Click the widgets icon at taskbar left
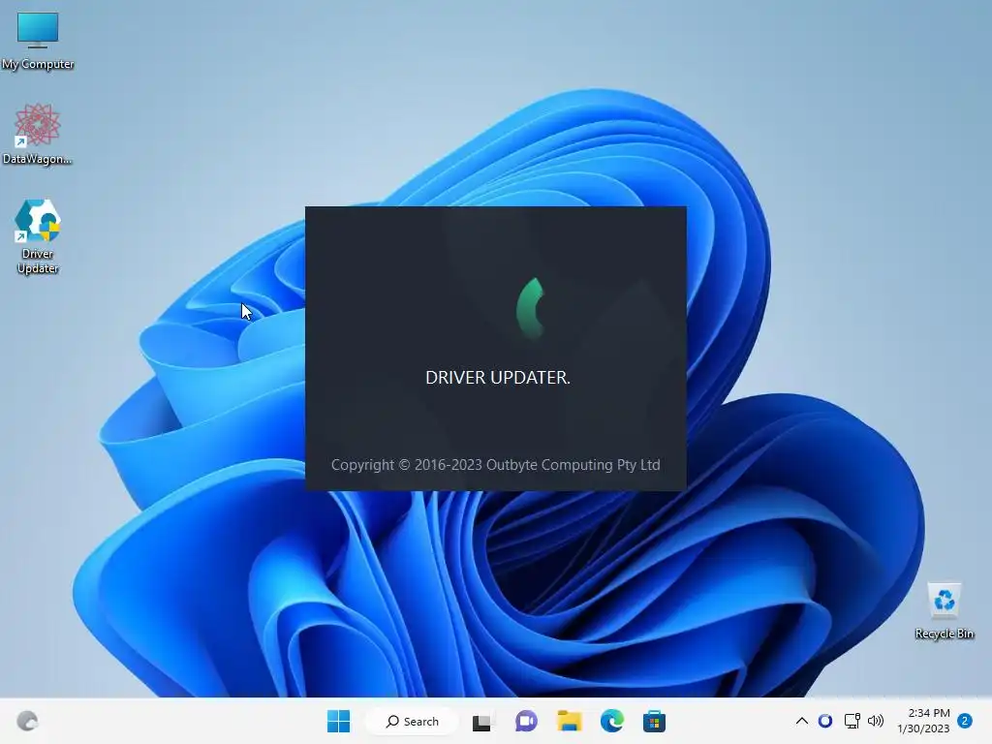992x744 pixels. click(x=27, y=721)
